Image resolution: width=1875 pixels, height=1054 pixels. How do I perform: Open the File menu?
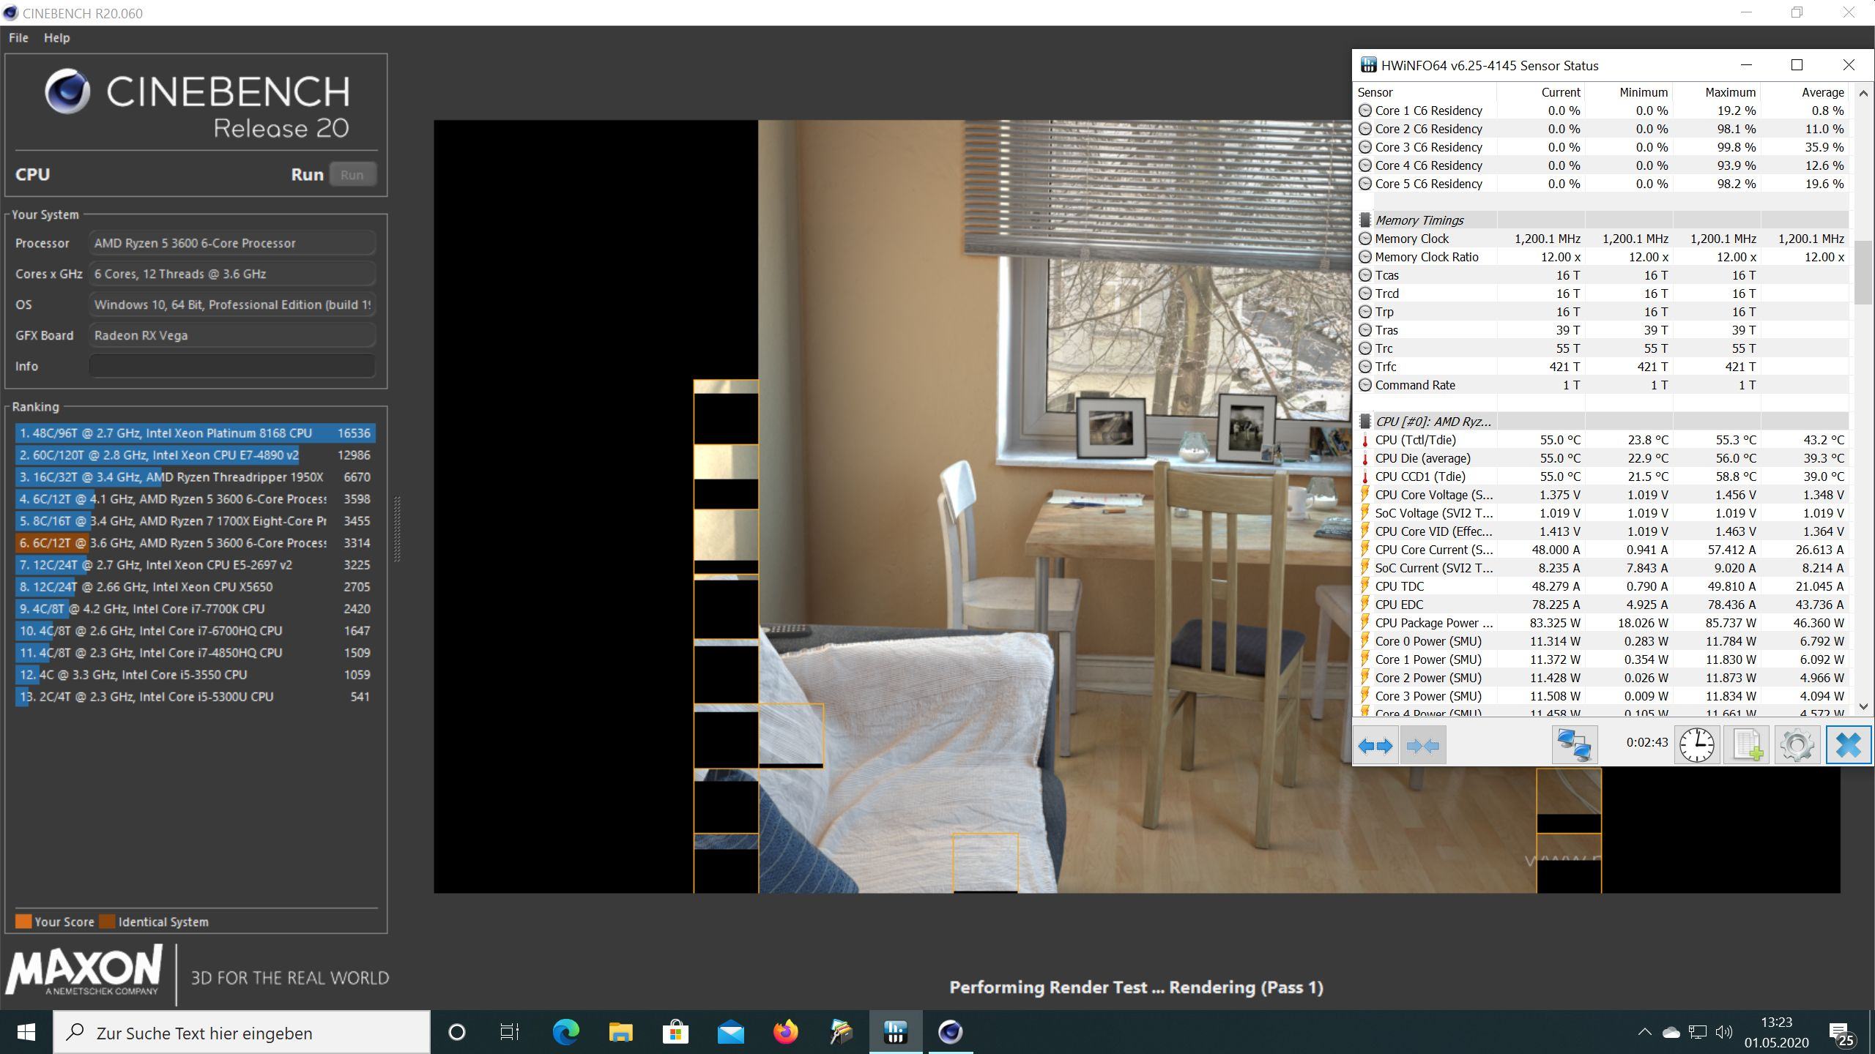point(18,38)
